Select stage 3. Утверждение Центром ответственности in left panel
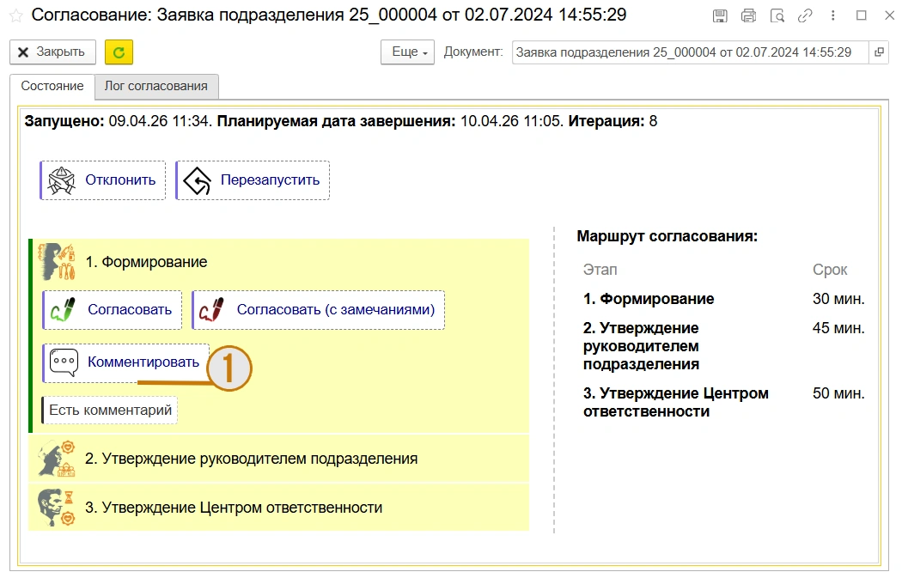Screen dimensions: 902x572 click(278, 507)
